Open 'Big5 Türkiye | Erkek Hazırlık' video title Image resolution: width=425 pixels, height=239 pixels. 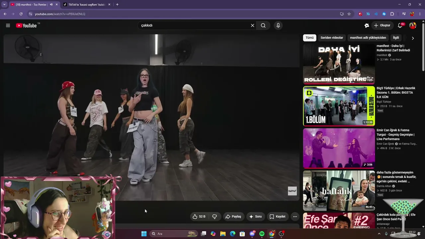(396, 93)
